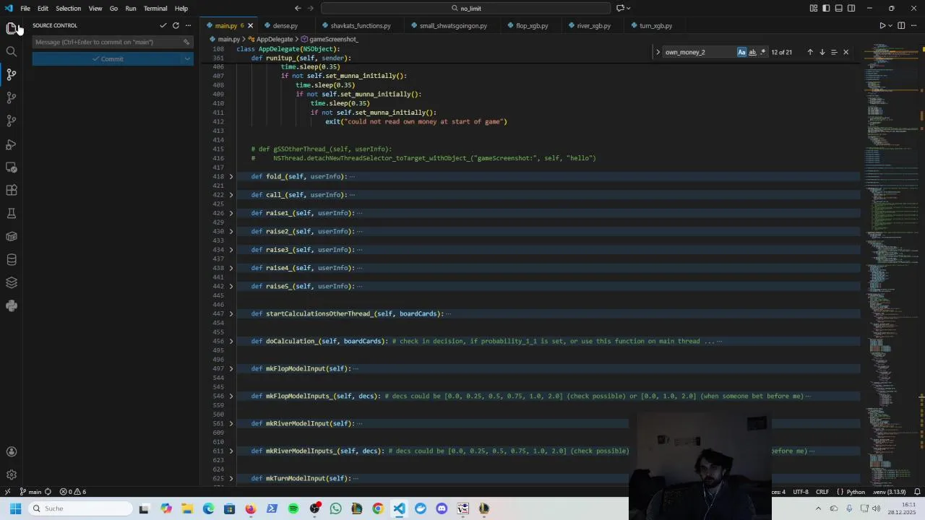Click the Commit button
This screenshot has width=925, height=520.
tap(107, 58)
